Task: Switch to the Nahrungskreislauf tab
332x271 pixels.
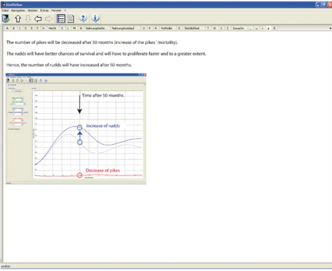Action: coord(123,28)
